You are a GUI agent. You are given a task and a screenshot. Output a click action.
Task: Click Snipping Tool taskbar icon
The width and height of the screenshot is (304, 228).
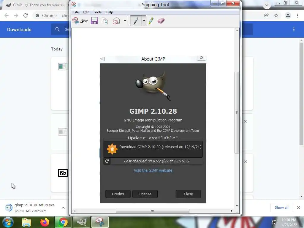coord(100,222)
